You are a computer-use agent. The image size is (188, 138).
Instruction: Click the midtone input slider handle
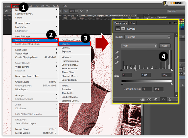[x=136, y=70]
